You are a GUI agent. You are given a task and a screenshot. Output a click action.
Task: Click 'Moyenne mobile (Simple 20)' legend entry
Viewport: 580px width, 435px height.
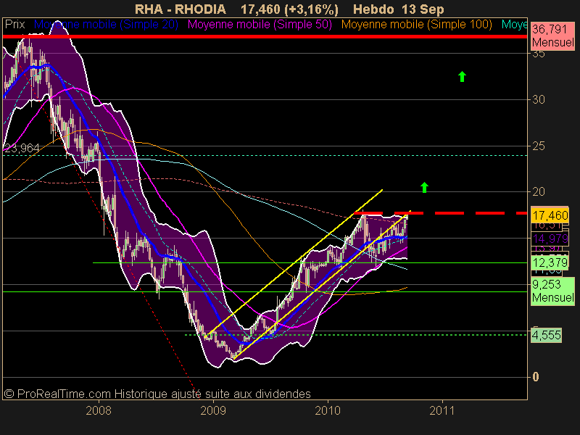pyautogui.click(x=106, y=25)
